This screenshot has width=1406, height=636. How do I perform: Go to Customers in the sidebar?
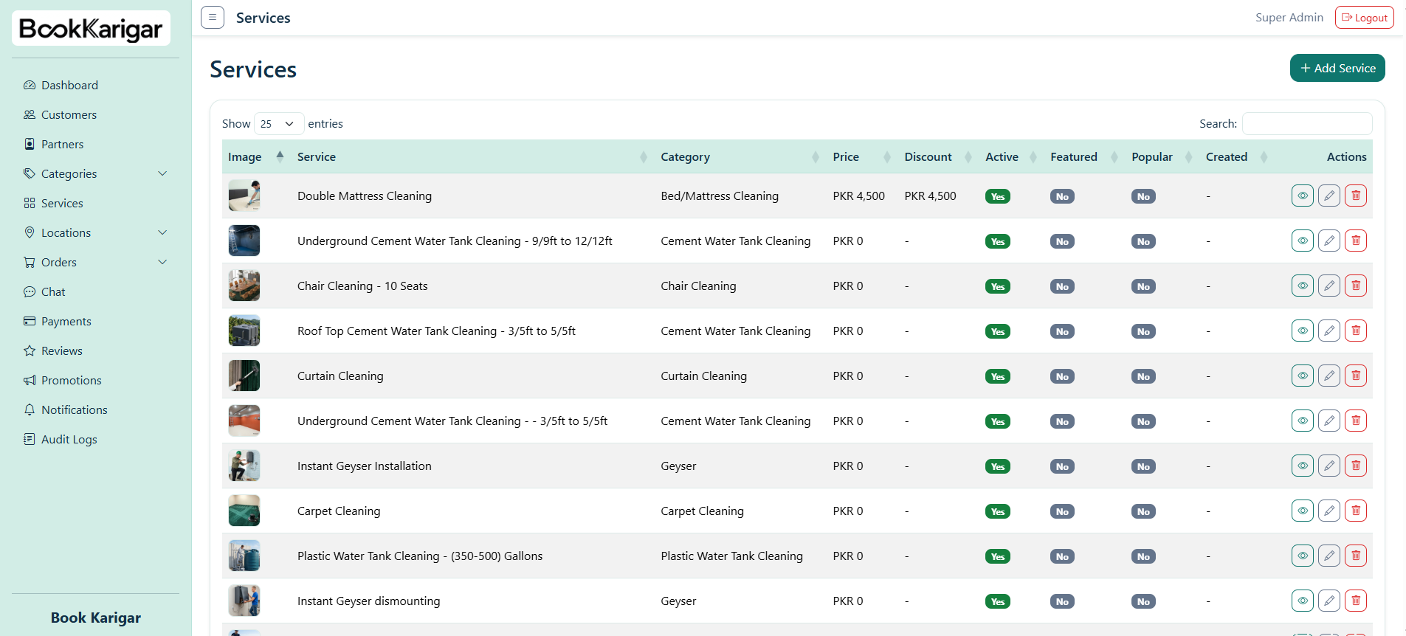pos(96,114)
